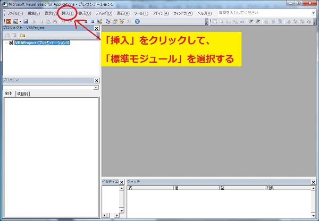This screenshot has width=319, height=221.
Task: Open the ファイル(F) menu
Action: [15, 13]
